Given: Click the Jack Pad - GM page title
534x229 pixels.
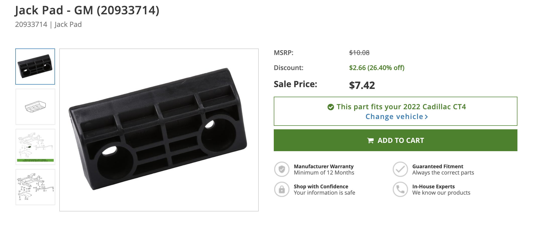Looking at the screenshot, I should pyautogui.click(x=87, y=11).
